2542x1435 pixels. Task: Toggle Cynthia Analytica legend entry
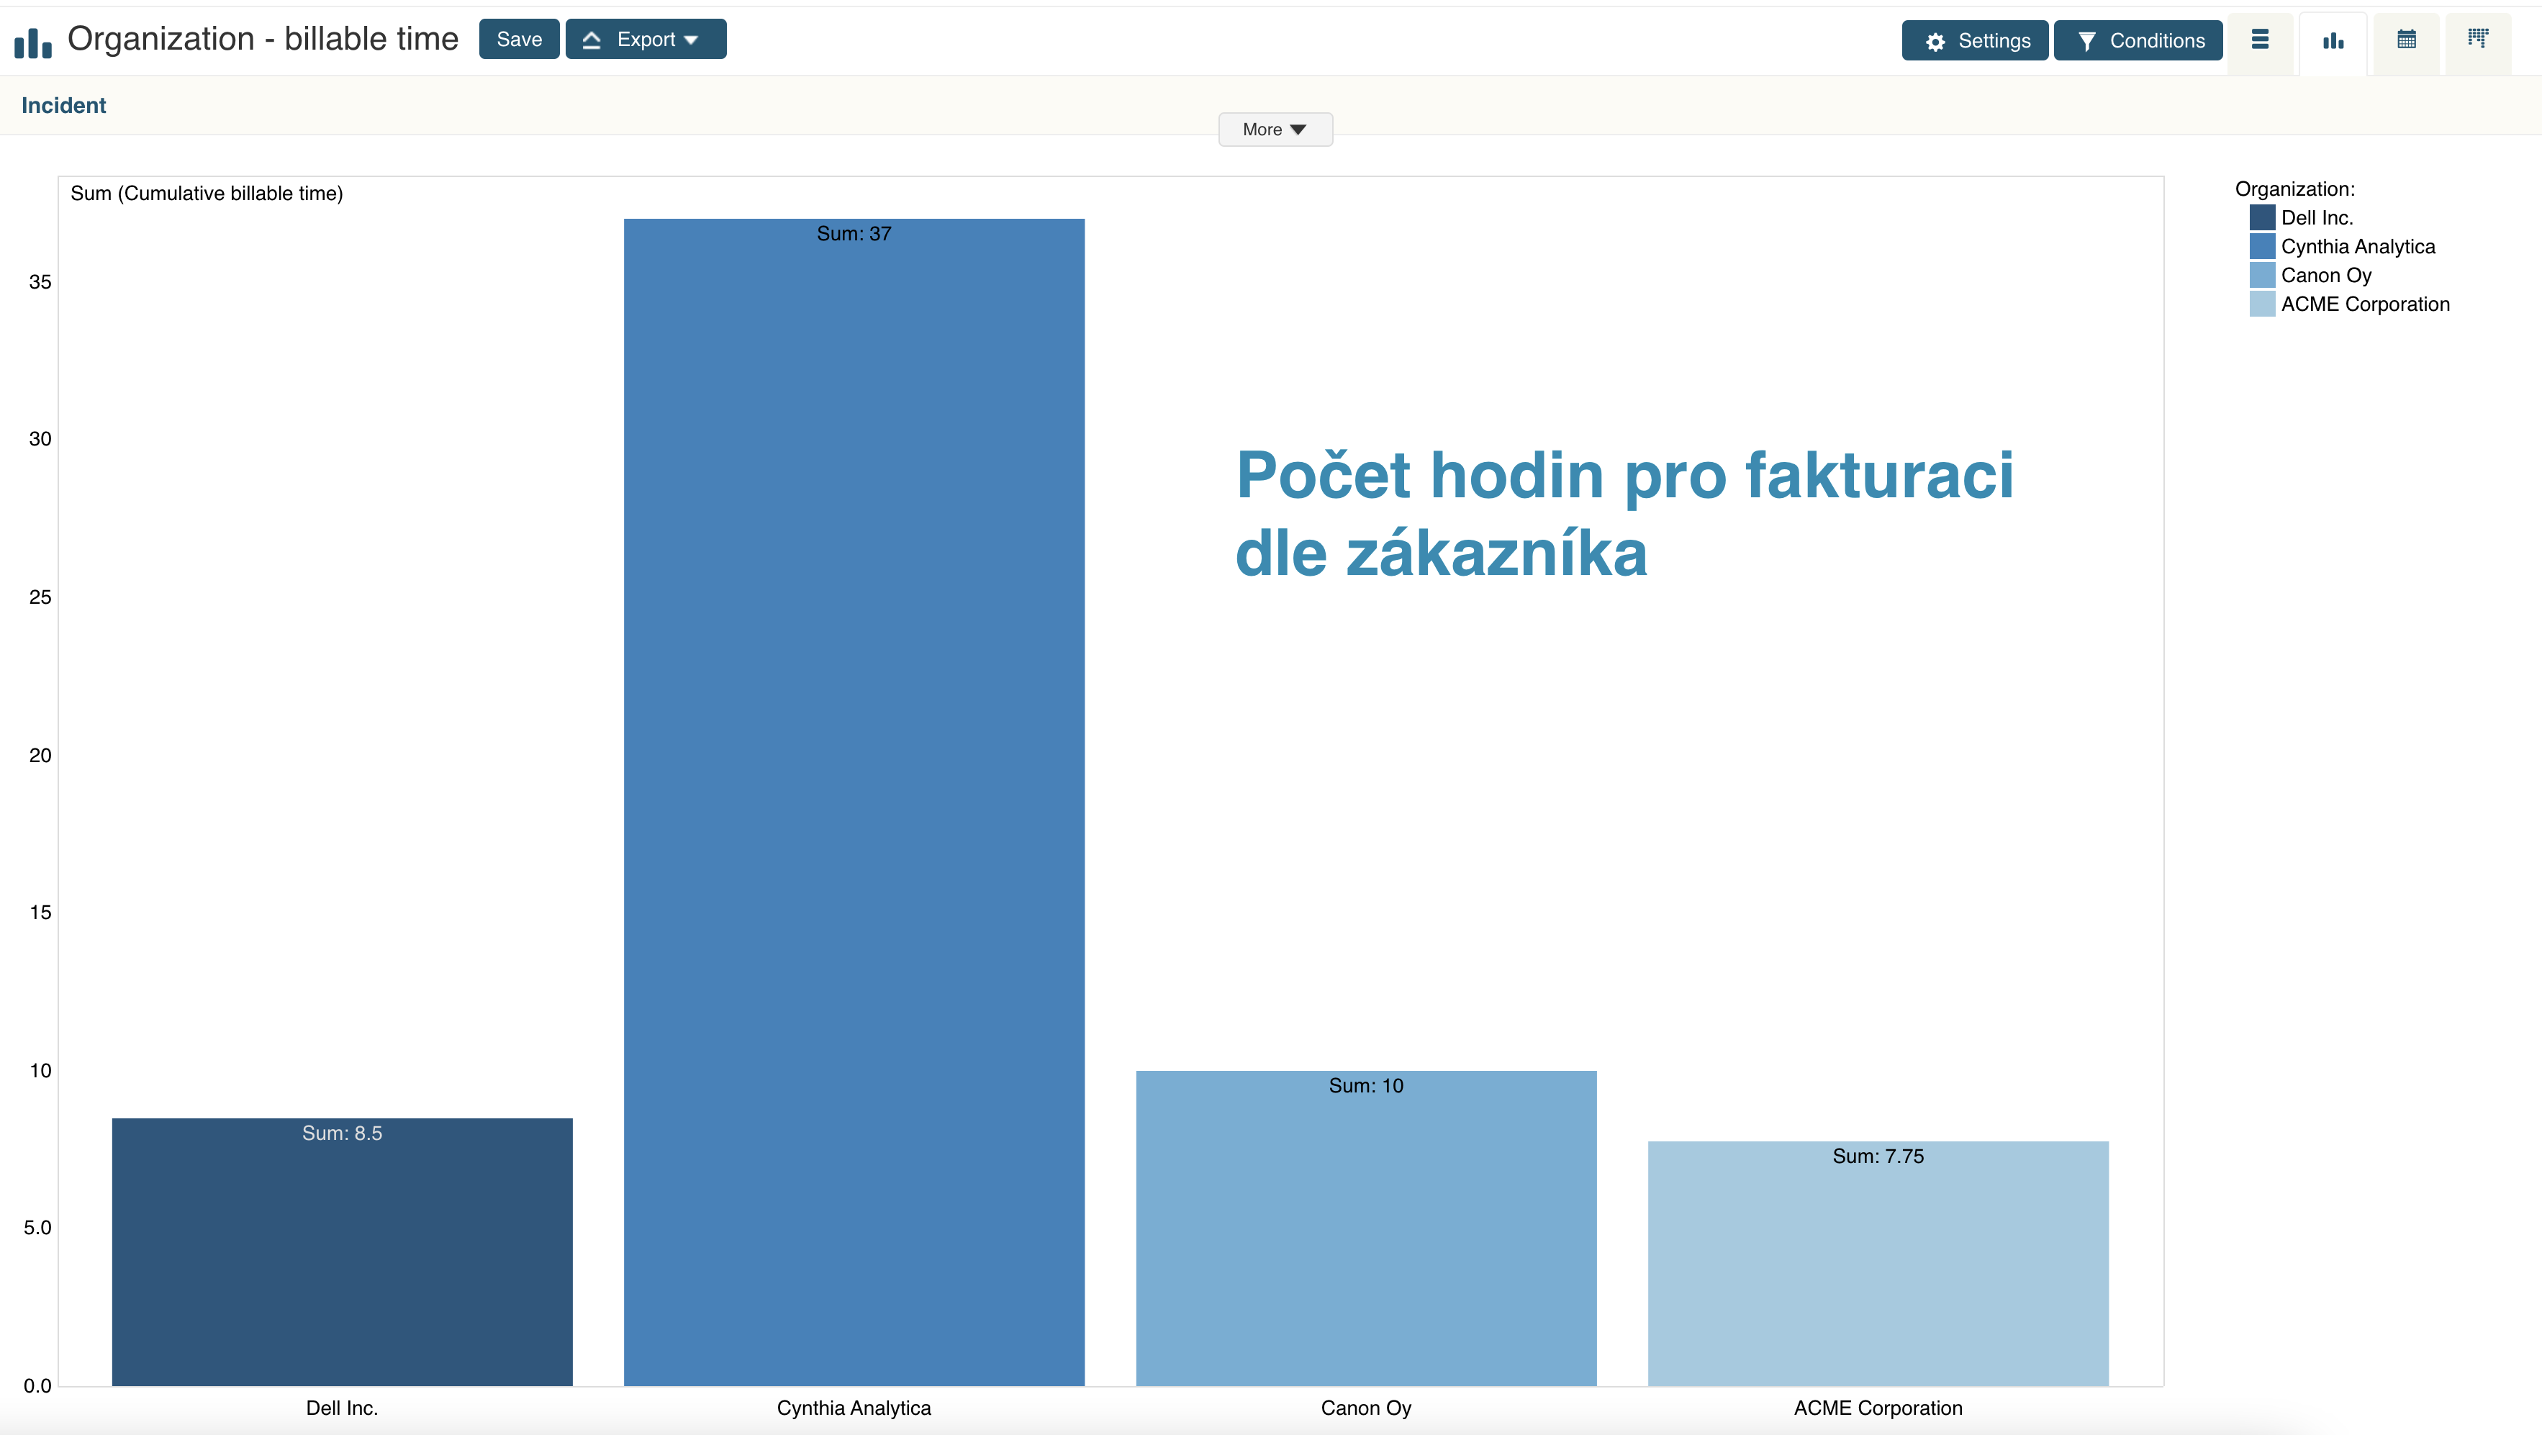2356,247
